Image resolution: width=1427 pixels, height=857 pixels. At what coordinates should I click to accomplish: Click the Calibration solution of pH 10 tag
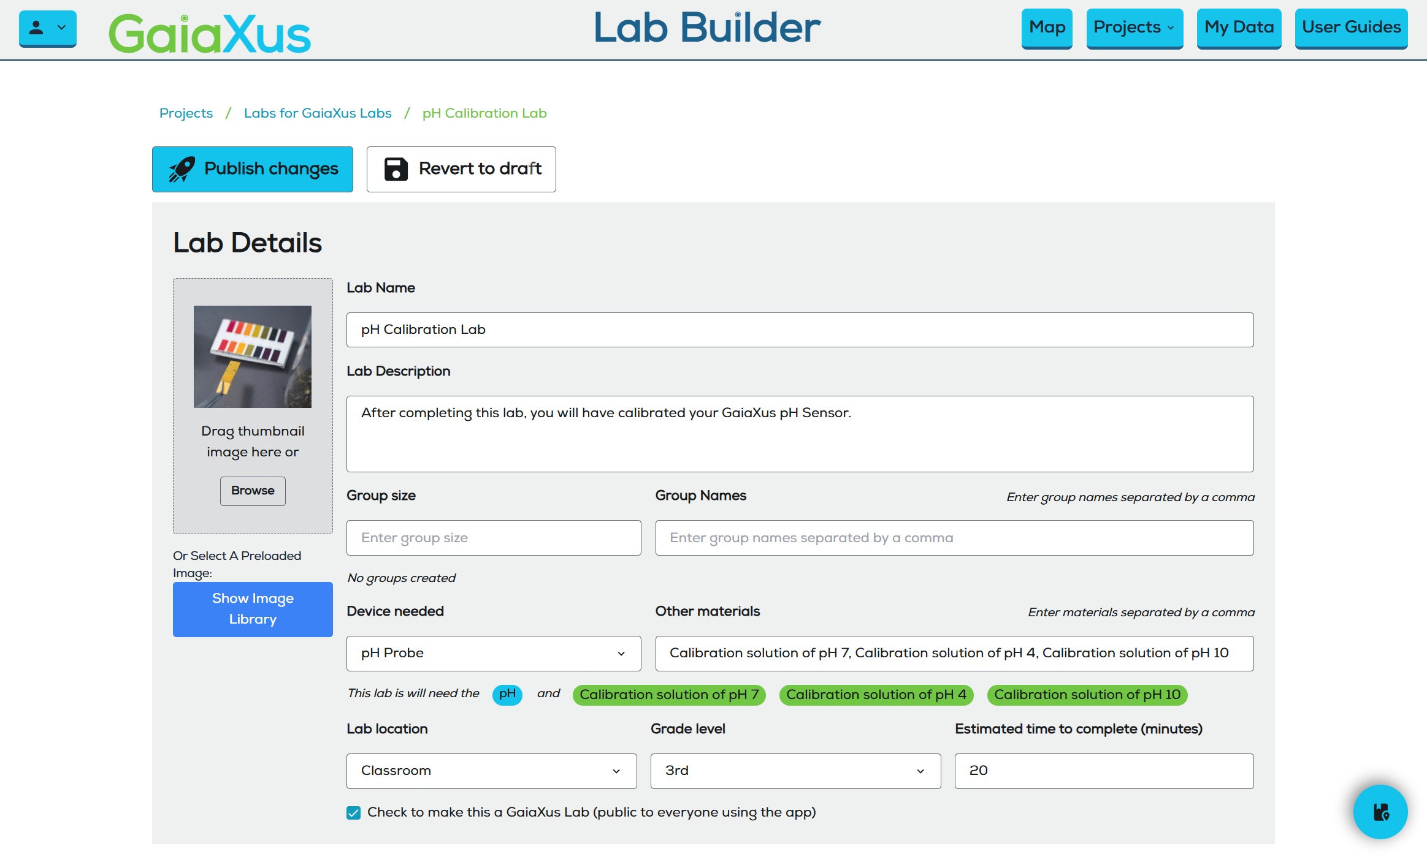coord(1087,695)
